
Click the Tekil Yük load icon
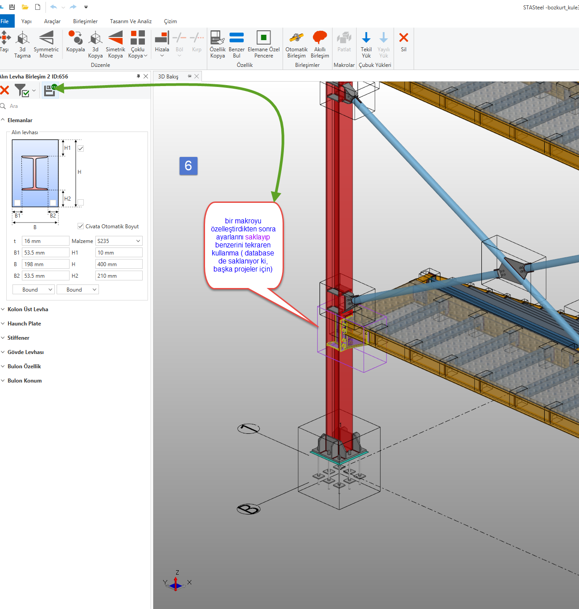(366, 44)
